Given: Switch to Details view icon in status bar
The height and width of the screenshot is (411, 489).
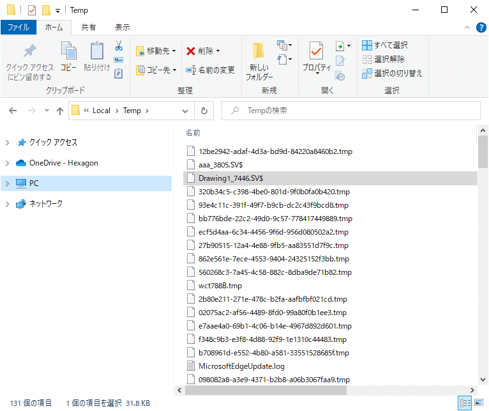Looking at the screenshot, I should [x=465, y=403].
